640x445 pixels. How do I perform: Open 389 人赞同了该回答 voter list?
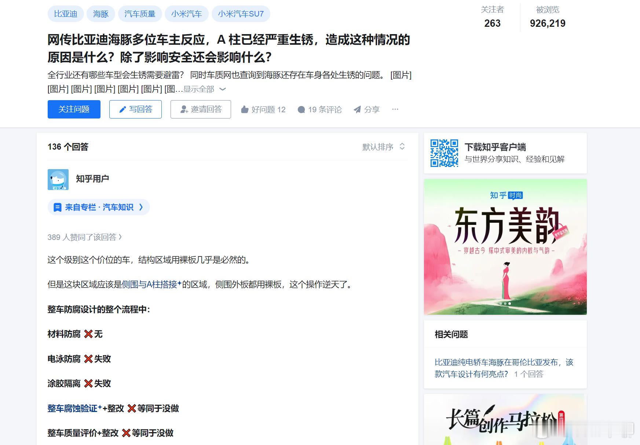[x=85, y=237]
